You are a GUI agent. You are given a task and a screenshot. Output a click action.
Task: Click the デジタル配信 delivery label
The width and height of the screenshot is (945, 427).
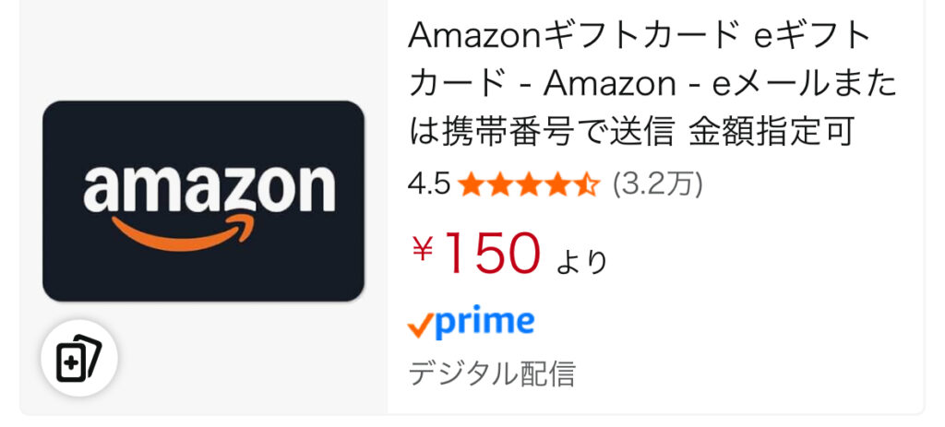coord(492,374)
